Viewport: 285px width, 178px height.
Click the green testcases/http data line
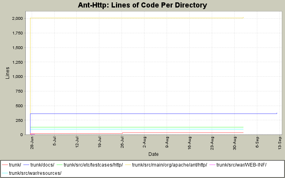(137, 127)
